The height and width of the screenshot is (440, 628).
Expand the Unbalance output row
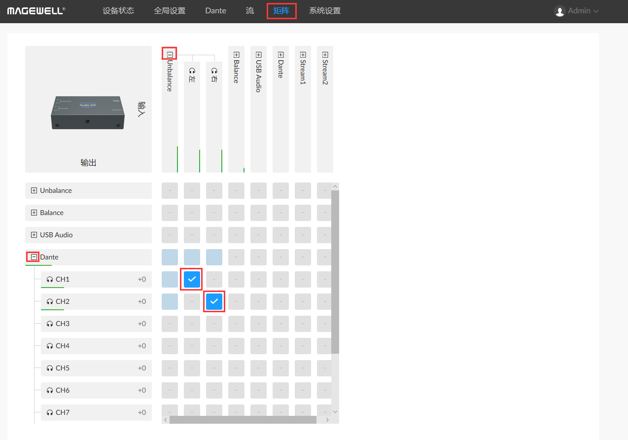34,190
